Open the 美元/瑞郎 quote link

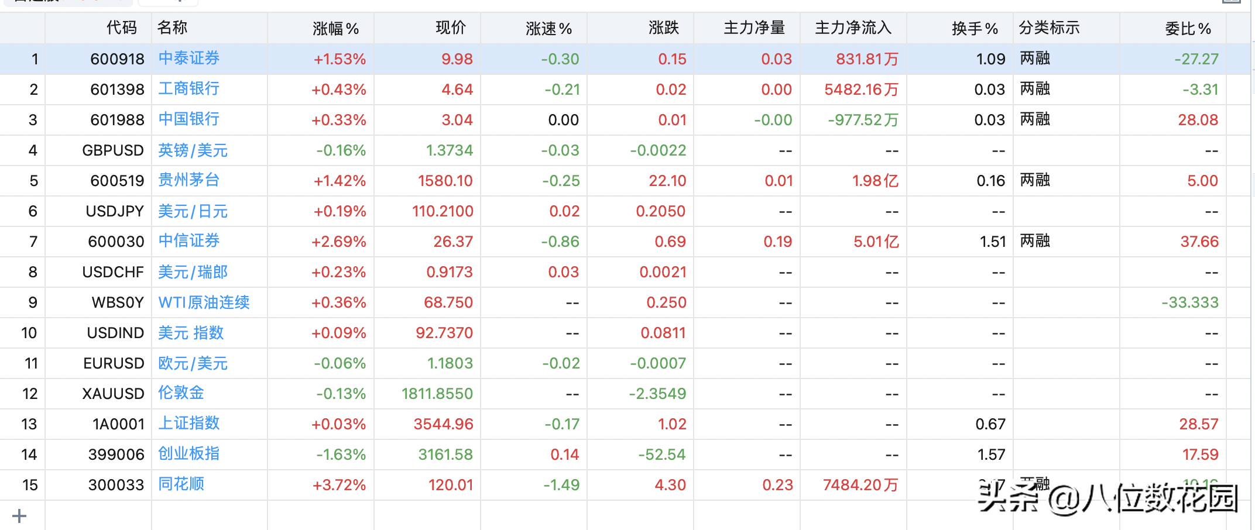tap(193, 272)
